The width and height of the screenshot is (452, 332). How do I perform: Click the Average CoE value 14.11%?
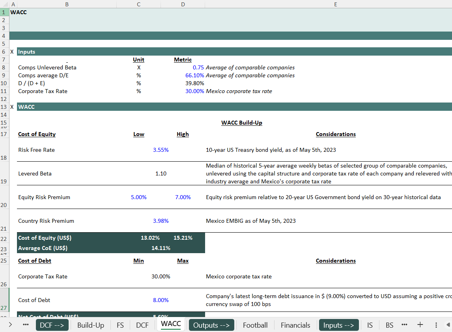[161, 248]
